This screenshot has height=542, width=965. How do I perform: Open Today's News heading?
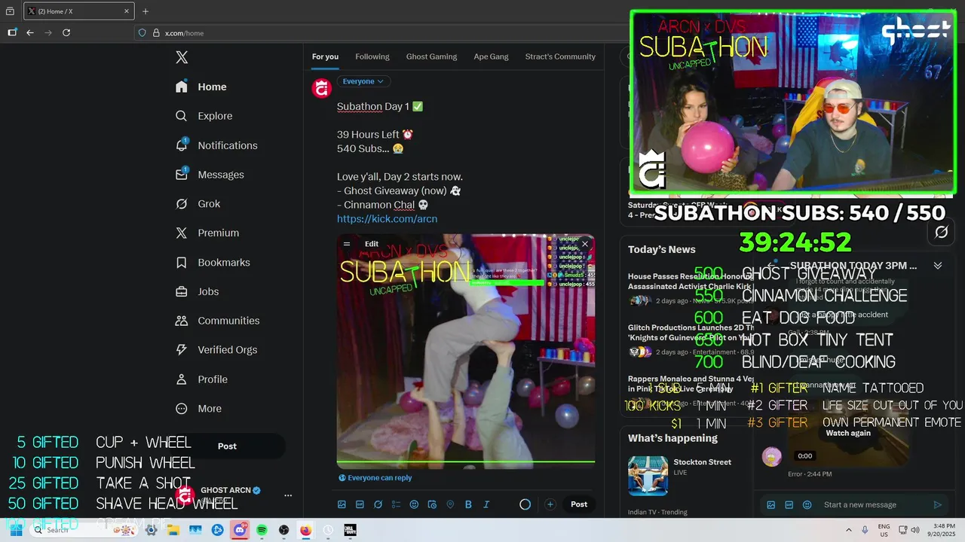point(662,250)
